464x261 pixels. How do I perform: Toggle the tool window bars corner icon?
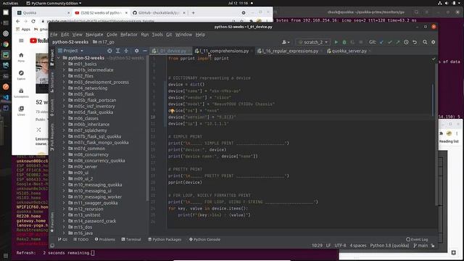52,246
